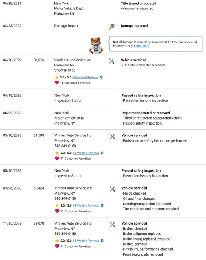Click the verified shield badge in 11/15/2023 entry
206x260 pixels.
[102, 240]
